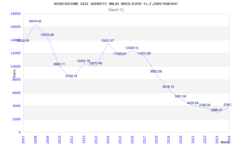This screenshot has height=145, width=232.
Task: Select the 2013 x-axis year label
Action: pos(96,140)
